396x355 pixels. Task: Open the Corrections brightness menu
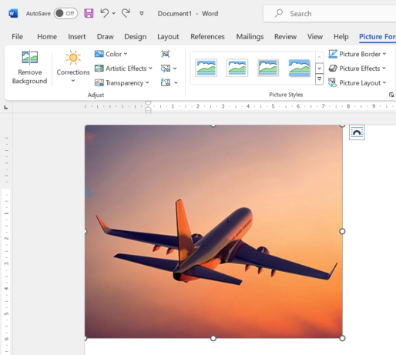click(x=73, y=66)
